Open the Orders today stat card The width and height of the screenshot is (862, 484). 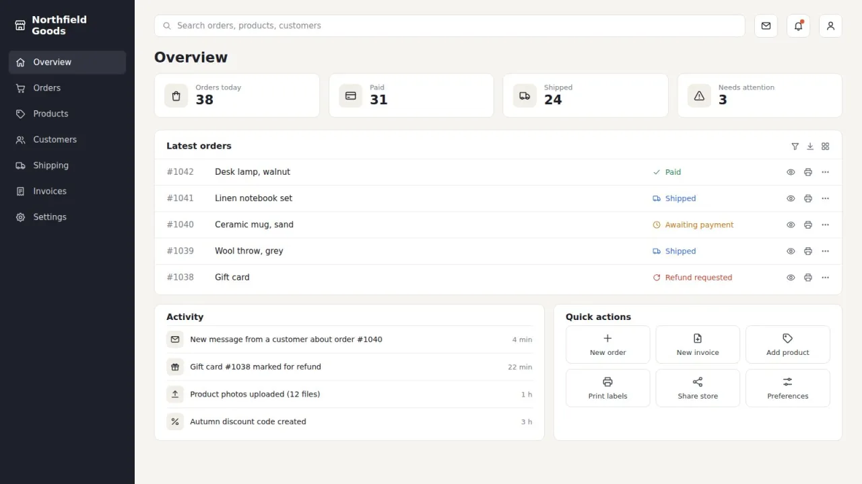pyautogui.click(x=237, y=95)
